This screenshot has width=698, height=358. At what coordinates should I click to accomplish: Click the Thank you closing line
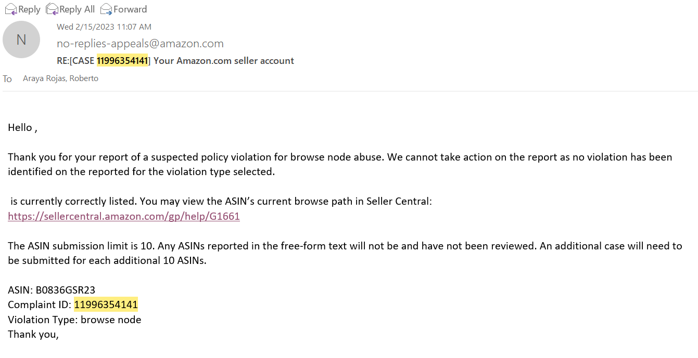(x=33, y=335)
